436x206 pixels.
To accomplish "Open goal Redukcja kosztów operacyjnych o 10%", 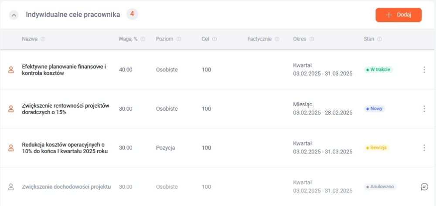I will click(x=65, y=148).
